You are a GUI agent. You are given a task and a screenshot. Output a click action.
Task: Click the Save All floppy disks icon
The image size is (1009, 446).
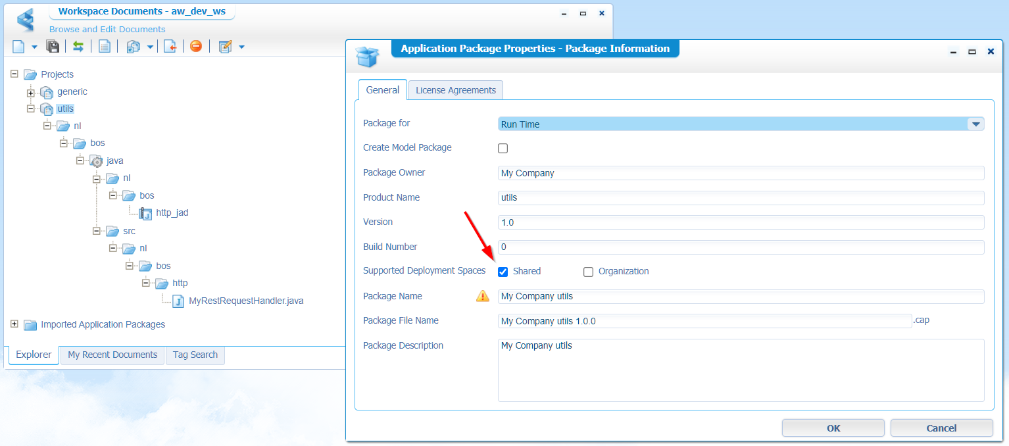pos(53,47)
